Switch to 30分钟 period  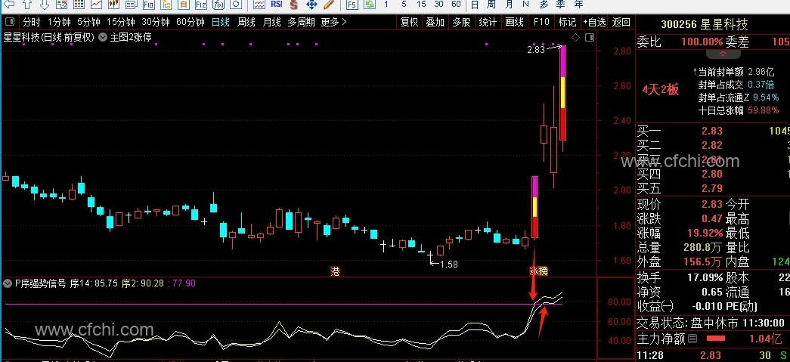point(155,22)
